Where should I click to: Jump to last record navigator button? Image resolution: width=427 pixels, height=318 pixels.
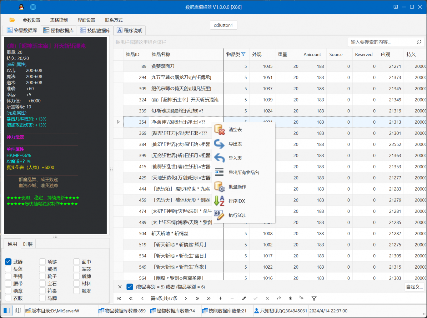[x=209, y=298]
